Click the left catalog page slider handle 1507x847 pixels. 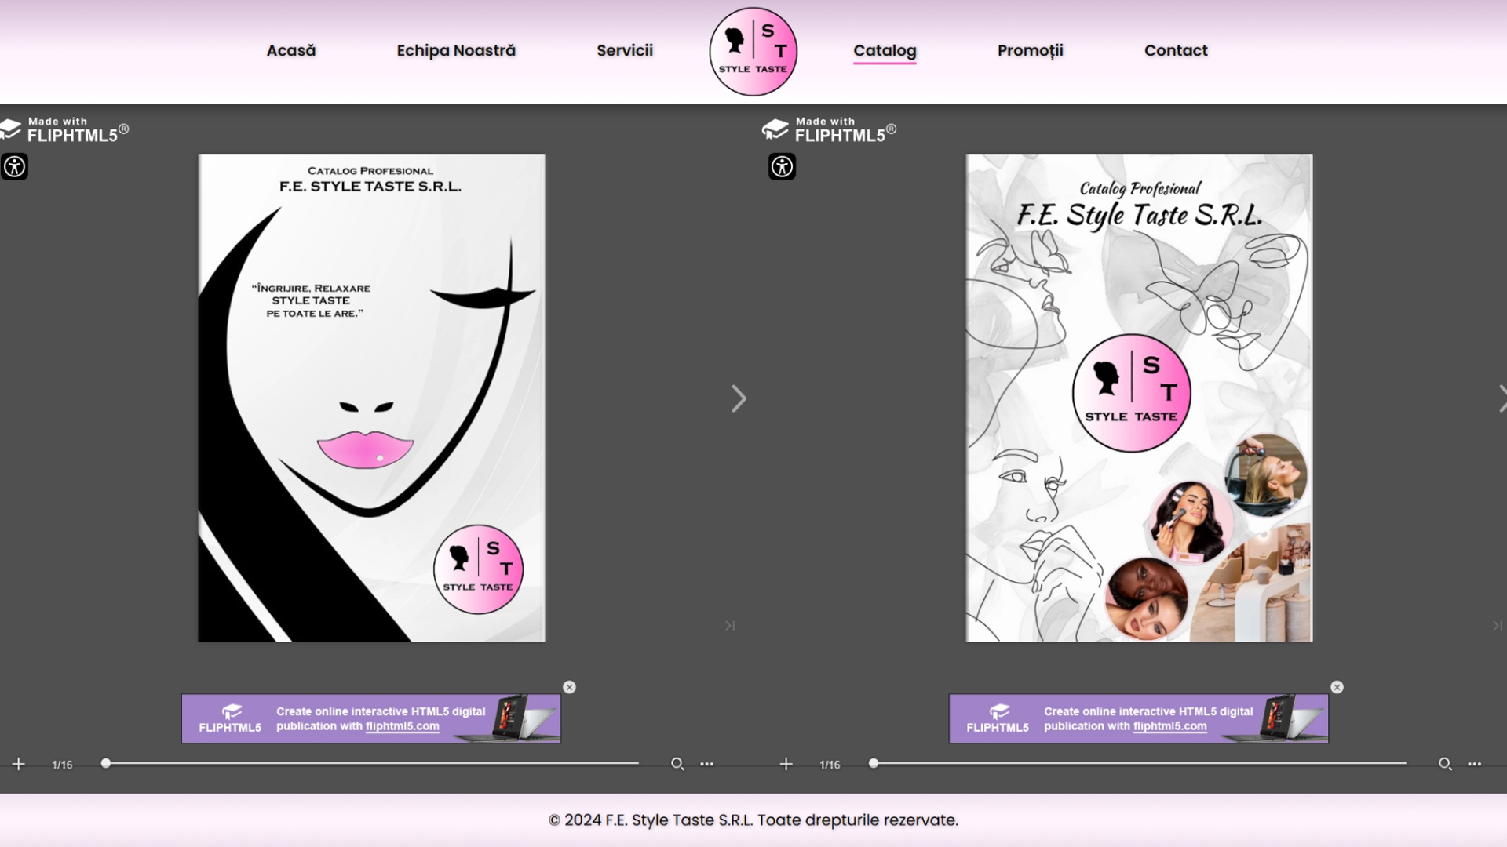tap(106, 763)
